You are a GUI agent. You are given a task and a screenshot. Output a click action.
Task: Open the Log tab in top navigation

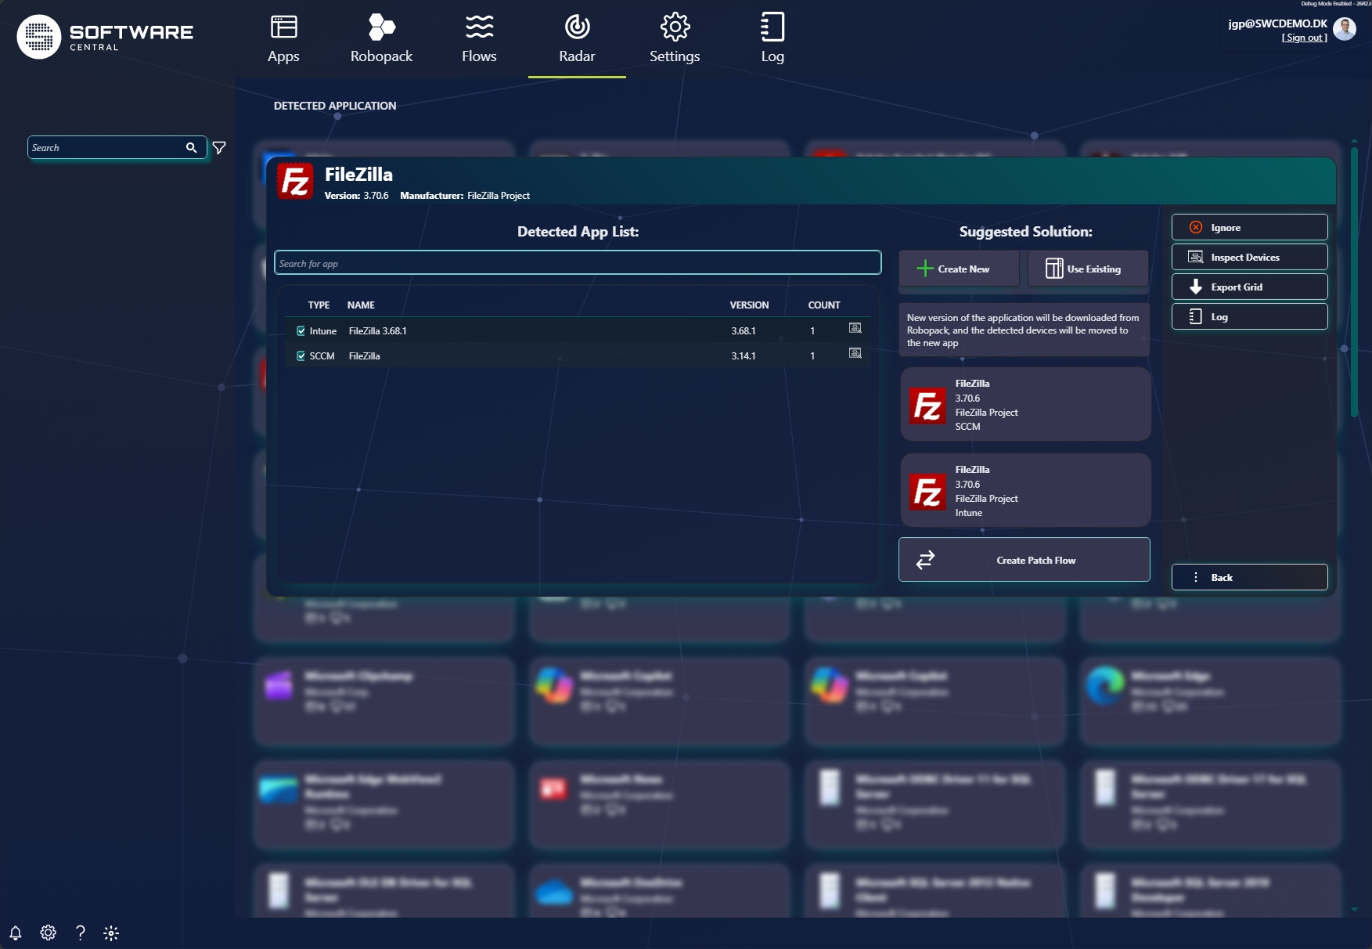(772, 39)
